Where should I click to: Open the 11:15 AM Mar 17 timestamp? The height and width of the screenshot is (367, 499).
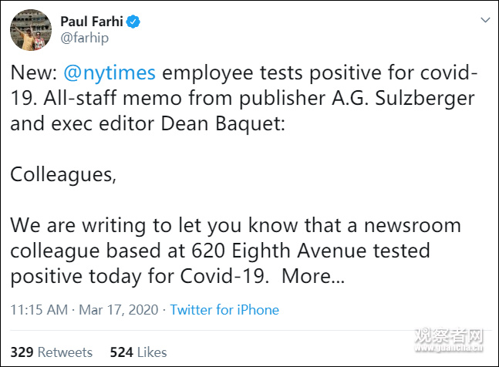click(x=83, y=310)
